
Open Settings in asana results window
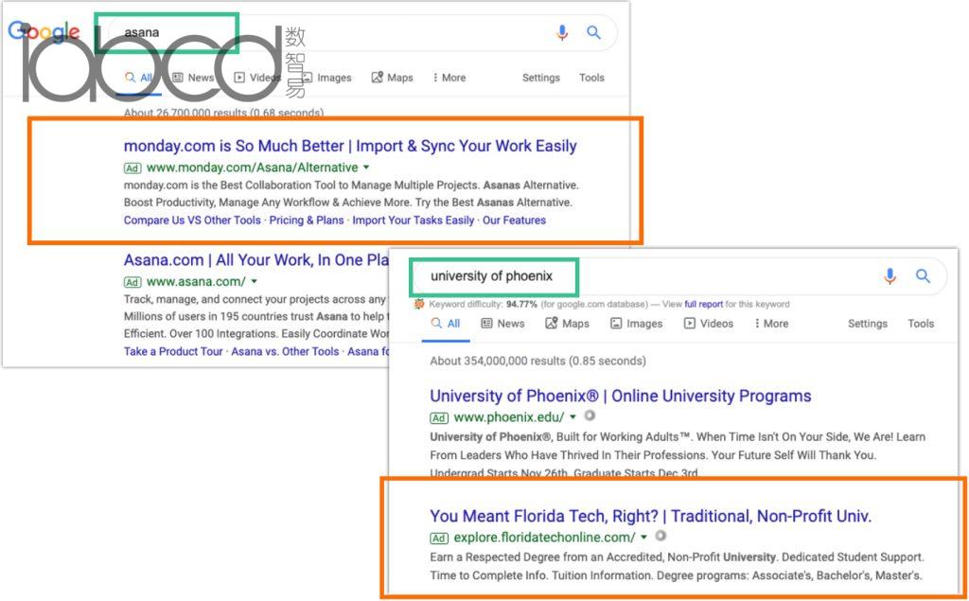(540, 78)
